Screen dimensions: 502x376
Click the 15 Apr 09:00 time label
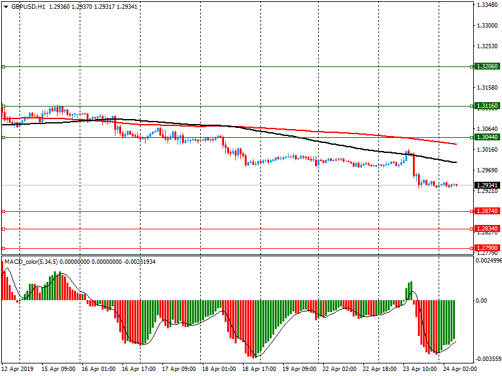click(58, 369)
